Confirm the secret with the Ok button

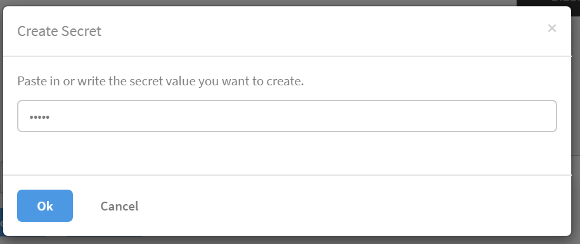pyautogui.click(x=45, y=205)
